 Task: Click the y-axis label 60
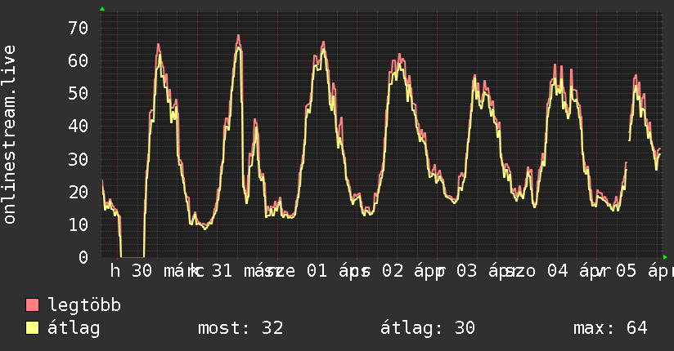79,61
